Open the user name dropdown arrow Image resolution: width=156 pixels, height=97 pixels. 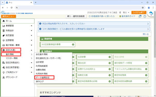tap(128, 13)
